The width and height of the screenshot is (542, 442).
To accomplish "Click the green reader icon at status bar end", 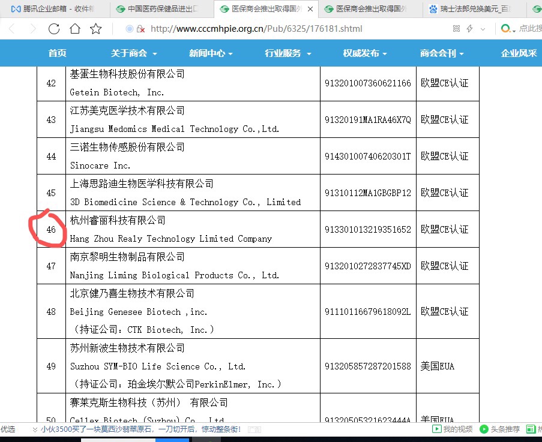I will (x=531, y=429).
